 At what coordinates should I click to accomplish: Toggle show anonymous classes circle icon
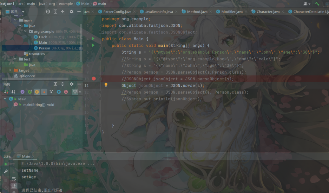coord(59,92)
